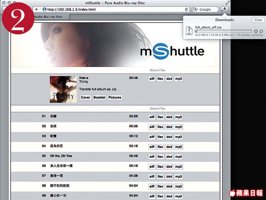The height and width of the screenshot is (200, 266).
Task: Click the Google search magnifier icon
Action: pos(196,9)
